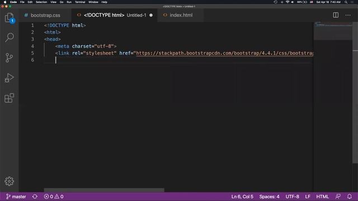
Task: Change indentation Spaces: 4
Action: (269, 197)
